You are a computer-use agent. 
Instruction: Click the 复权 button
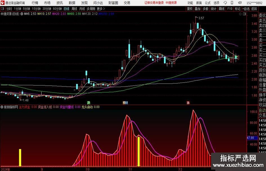tap(190, 9)
